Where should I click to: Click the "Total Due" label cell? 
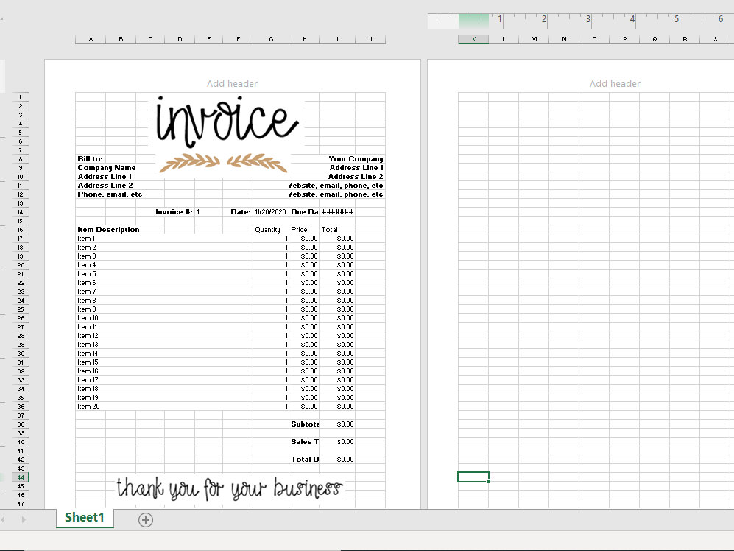pyautogui.click(x=304, y=459)
